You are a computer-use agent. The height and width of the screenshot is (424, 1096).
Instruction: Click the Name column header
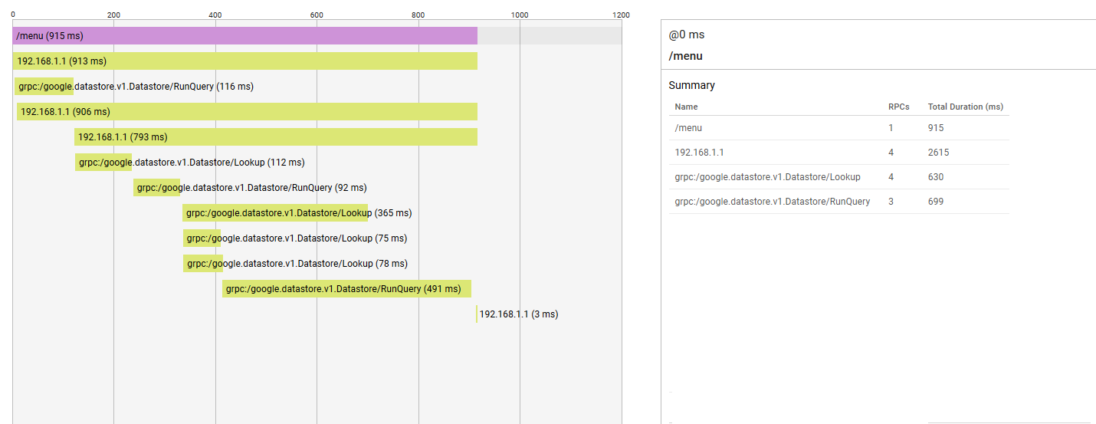tap(687, 107)
